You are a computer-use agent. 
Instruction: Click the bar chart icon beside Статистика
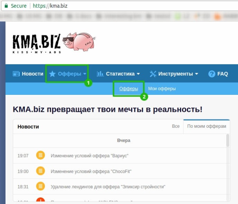[100, 74]
